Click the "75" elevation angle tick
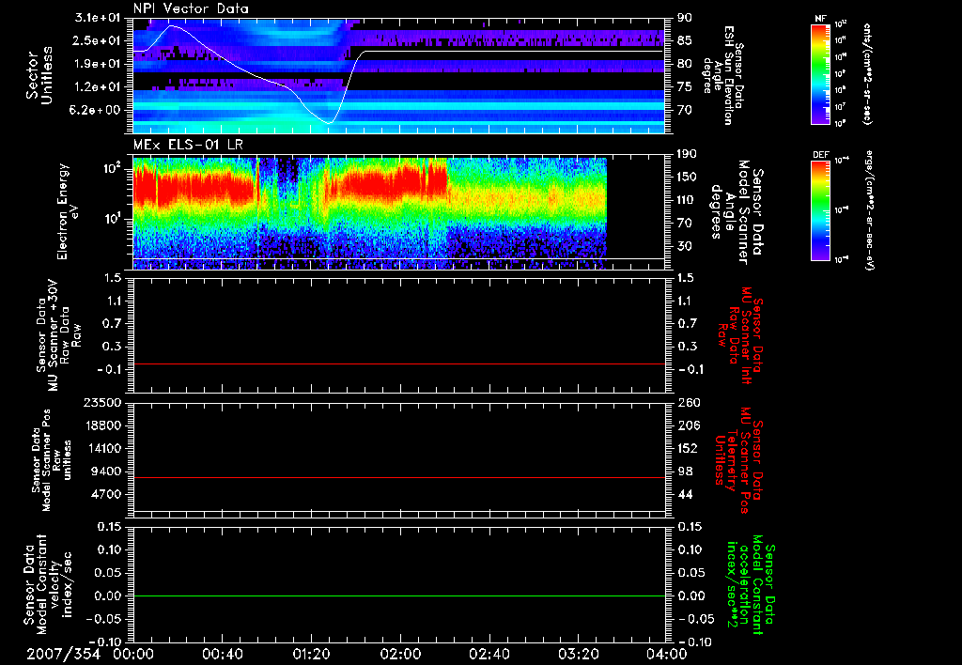The width and height of the screenshot is (962, 665). [685, 87]
